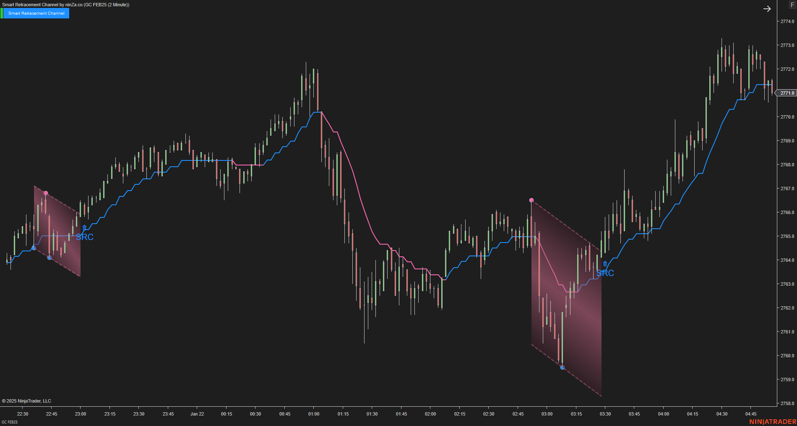Click the 2771.0 price marker on the axis

(787, 93)
